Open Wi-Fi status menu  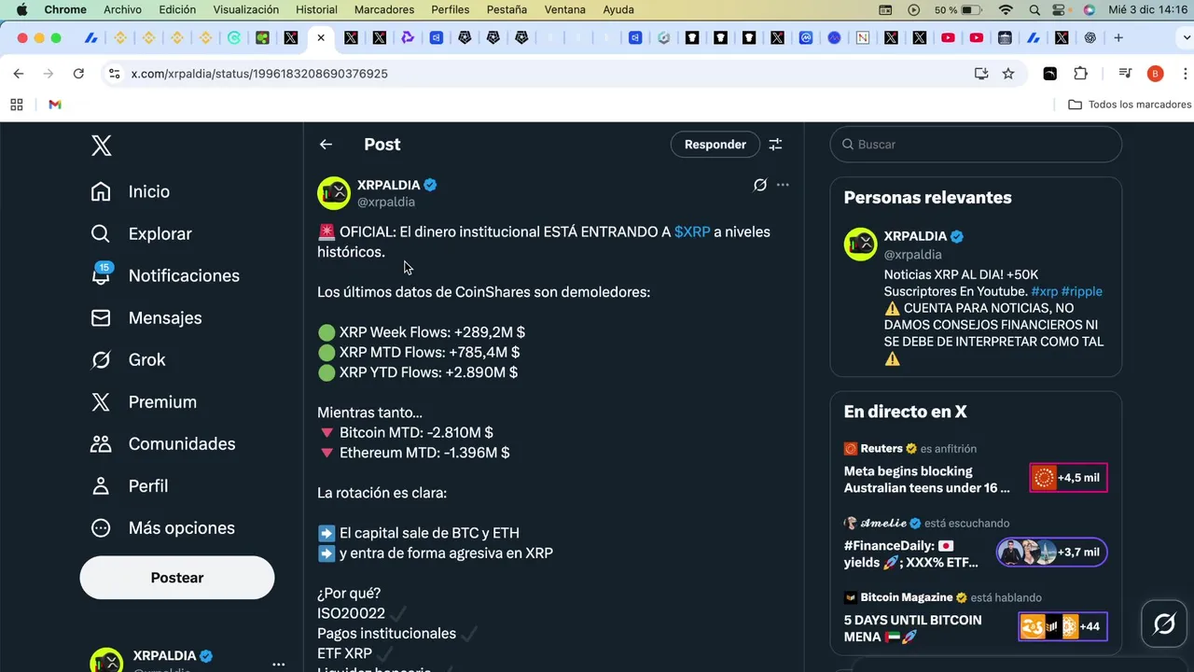(x=1006, y=9)
